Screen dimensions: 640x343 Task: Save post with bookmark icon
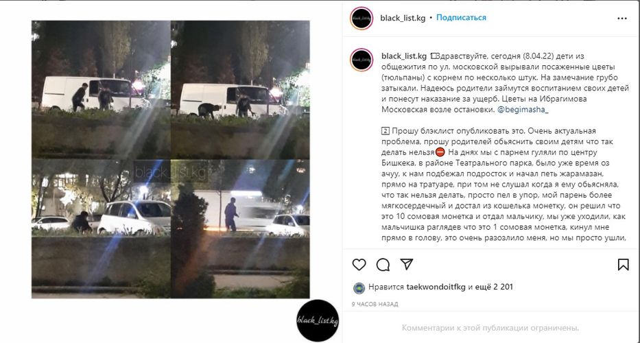click(x=623, y=265)
